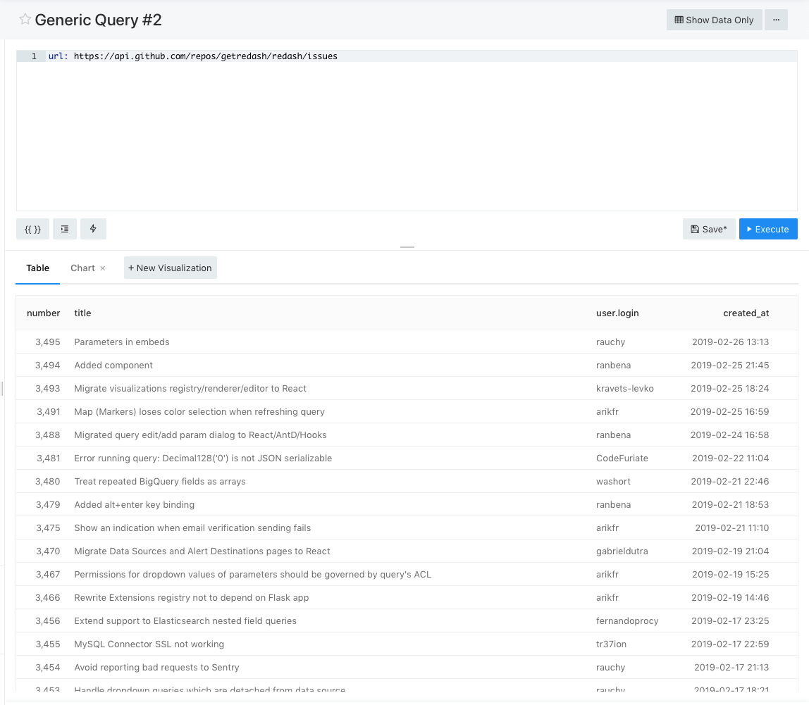The width and height of the screenshot is (809, 705).
Task: Save the query
Action: [x=708, y=229]
